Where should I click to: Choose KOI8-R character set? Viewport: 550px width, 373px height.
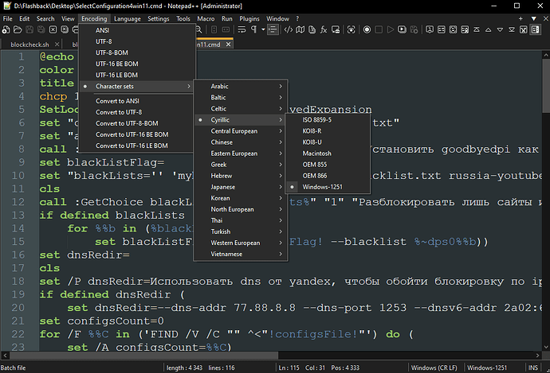[328, 131]
